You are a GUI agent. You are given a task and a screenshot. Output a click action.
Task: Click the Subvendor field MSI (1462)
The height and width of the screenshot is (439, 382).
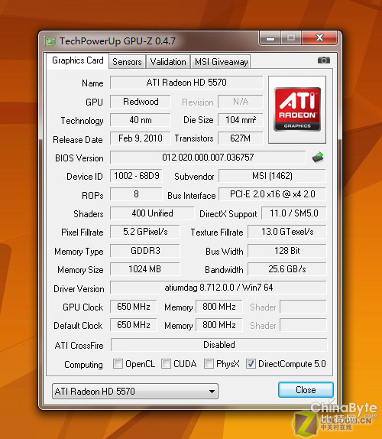(x=273, y=176)
